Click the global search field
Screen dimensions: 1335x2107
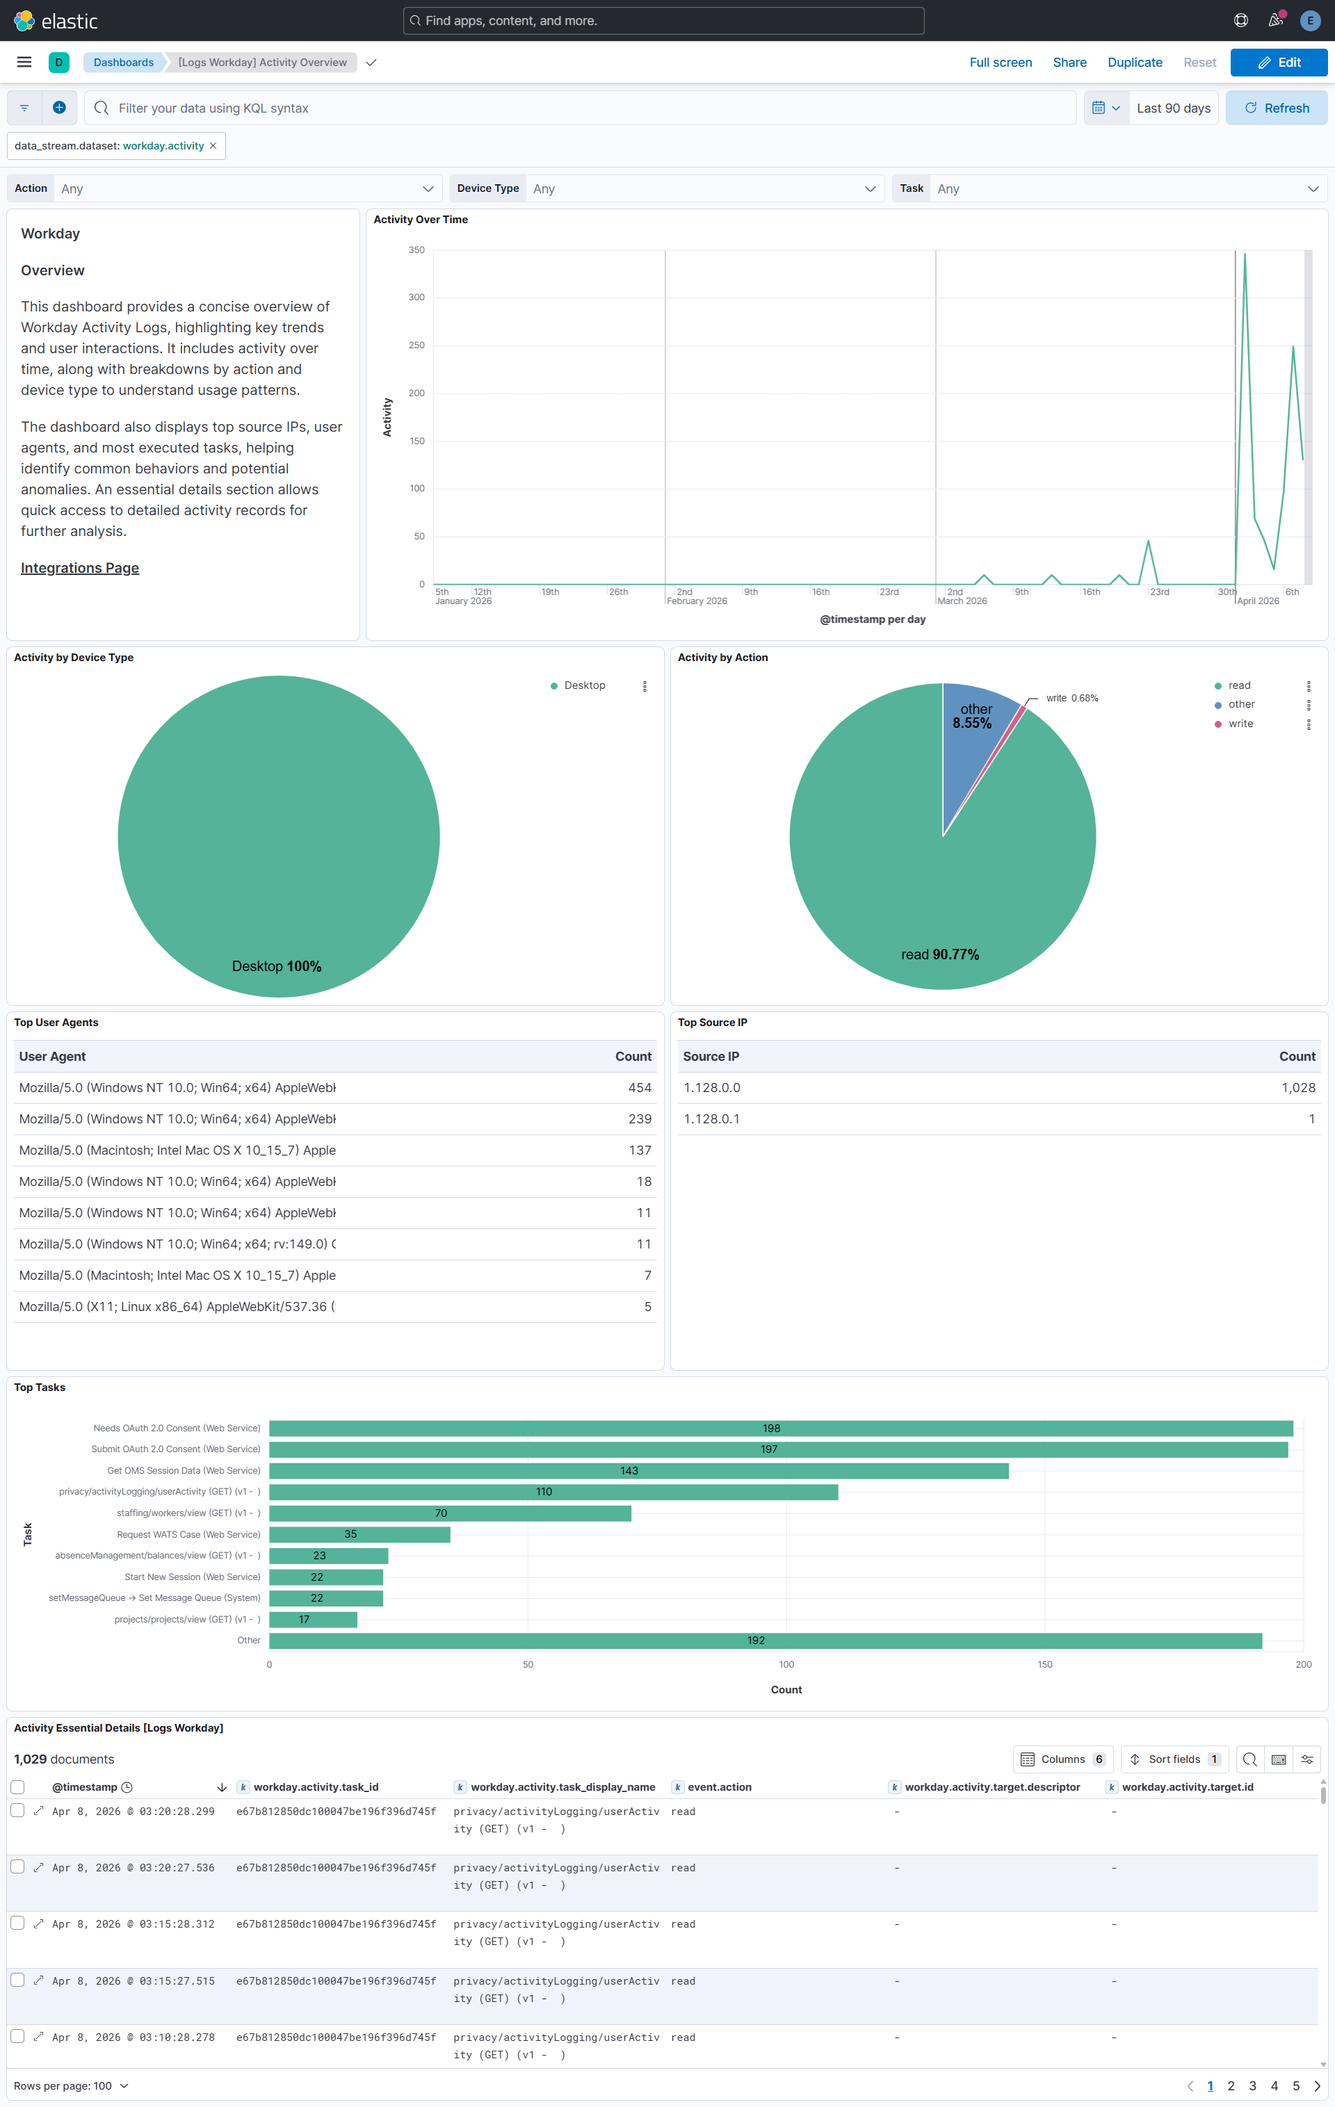[663, 20]
